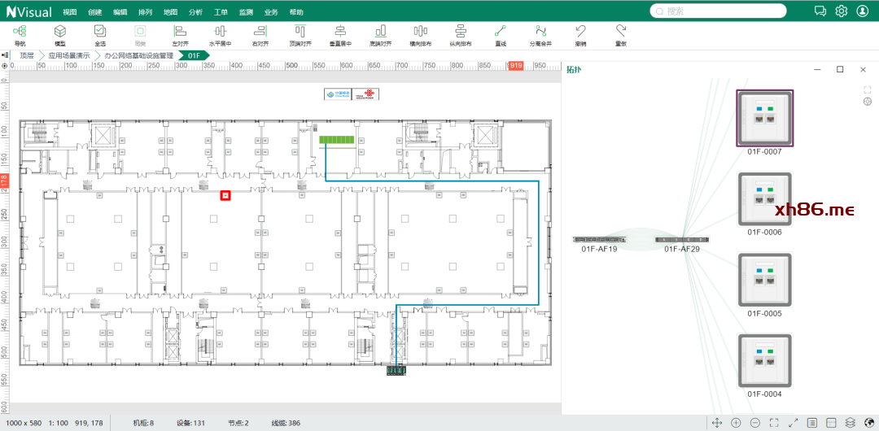Select the 01F-0005 outlet node
The width and height of the screenshot is (879, 431).
point(764,281)
